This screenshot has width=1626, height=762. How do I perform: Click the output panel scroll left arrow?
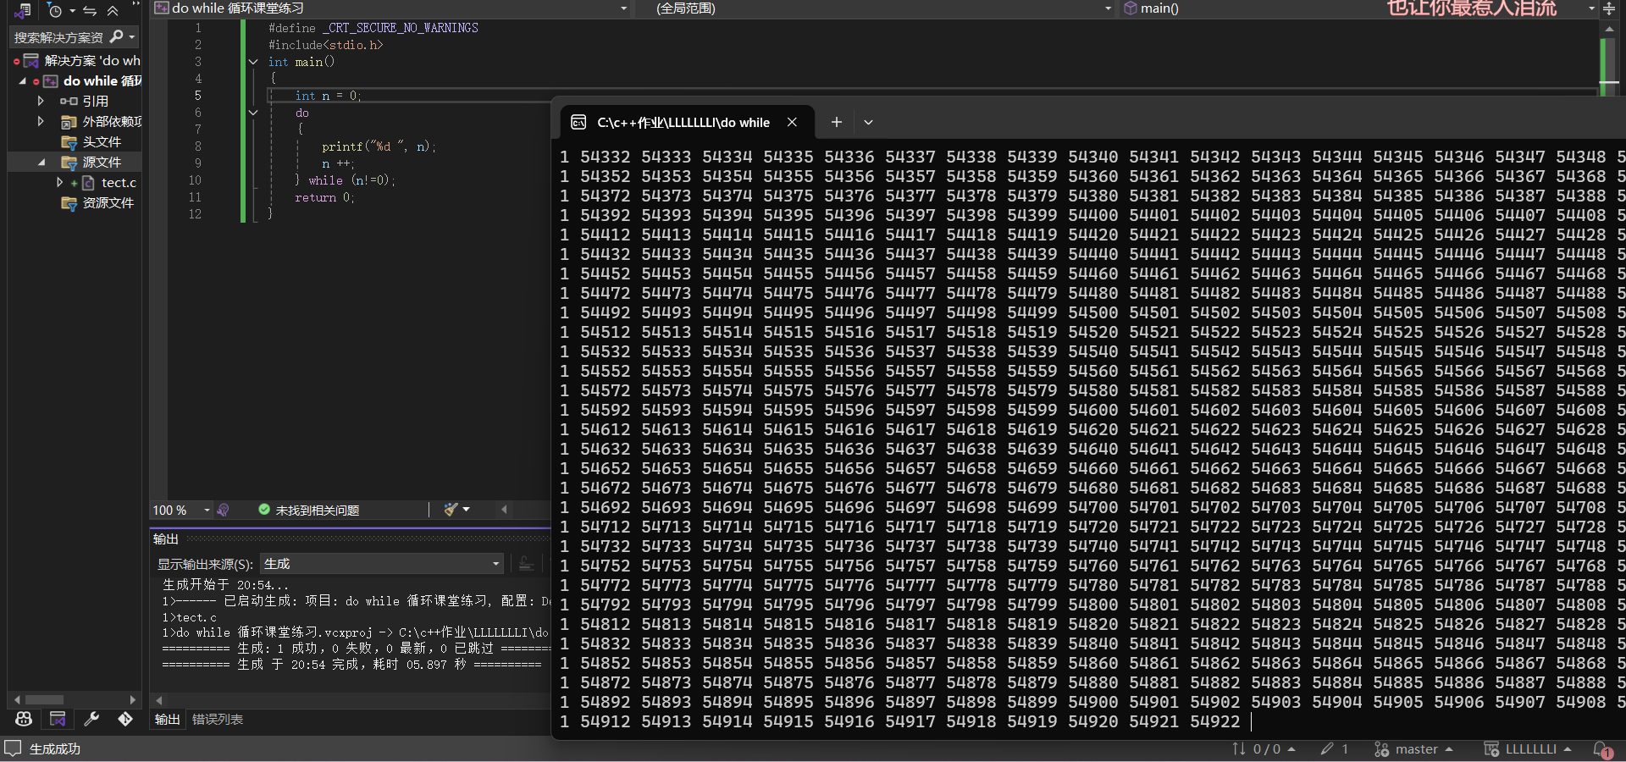[x=158, y=700]
